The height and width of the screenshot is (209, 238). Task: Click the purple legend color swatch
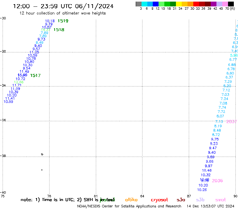213,4
